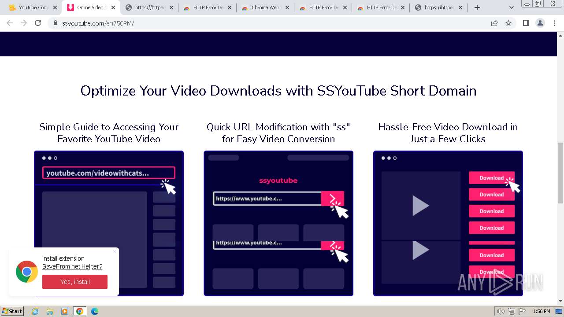Click the Optimize Your Video Downloads heading

tap(278, 91)
